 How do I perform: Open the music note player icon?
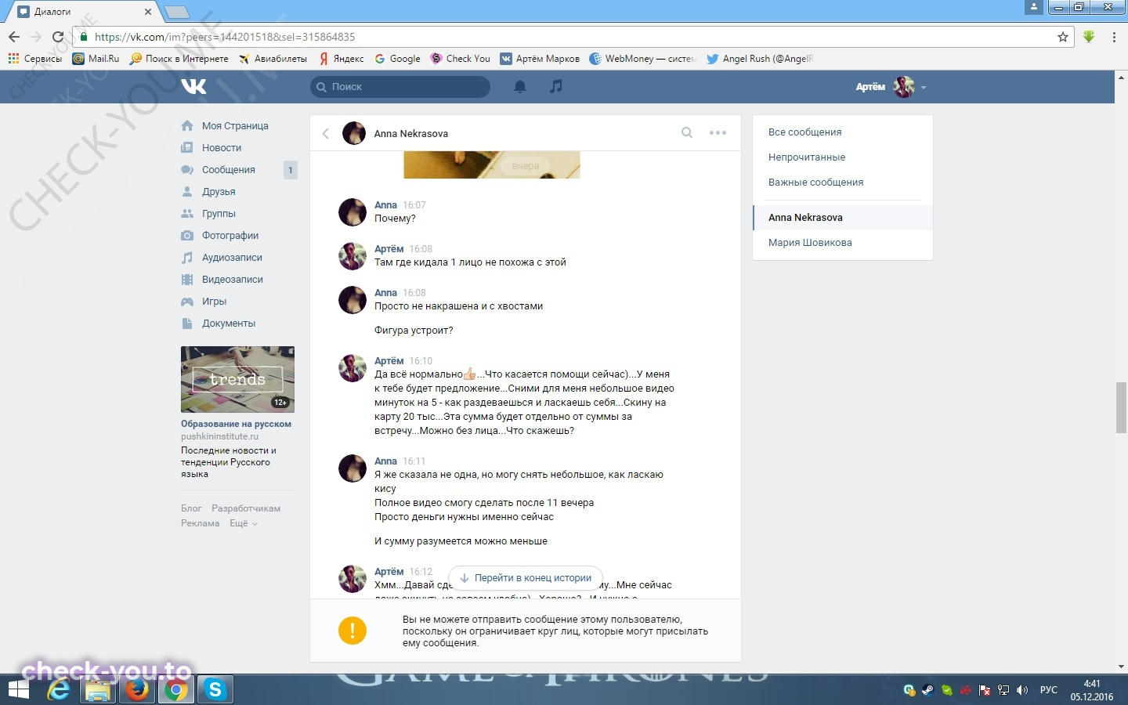click(555, 86)
